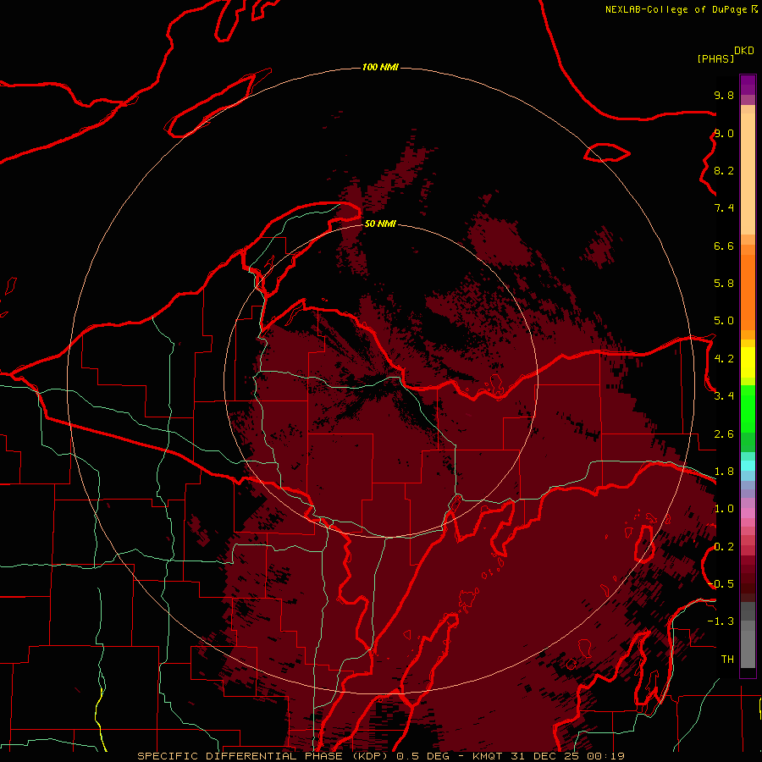
Task: Click the 6.6 scale value
Action: click(724, 246)
